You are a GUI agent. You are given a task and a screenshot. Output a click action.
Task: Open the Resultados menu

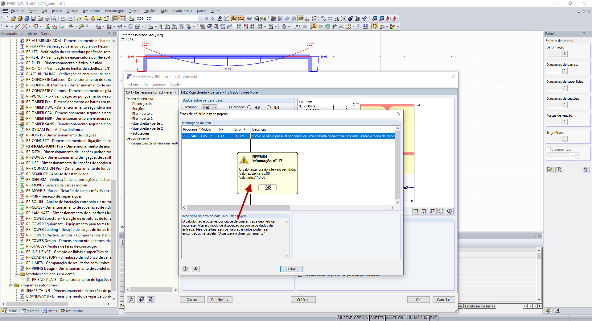(92, 11)
